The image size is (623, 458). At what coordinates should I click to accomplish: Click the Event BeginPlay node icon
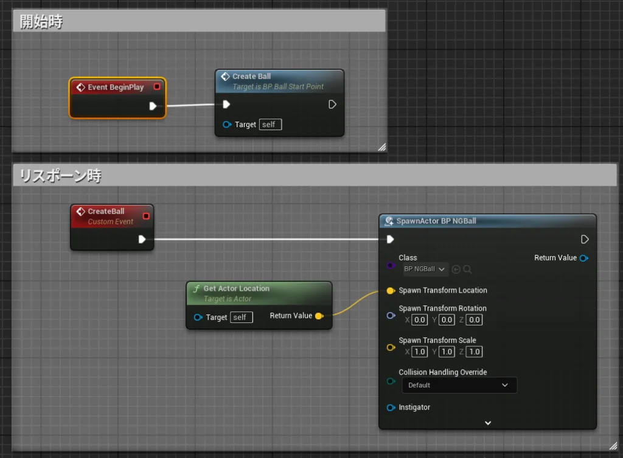click(x=80, y=87)
